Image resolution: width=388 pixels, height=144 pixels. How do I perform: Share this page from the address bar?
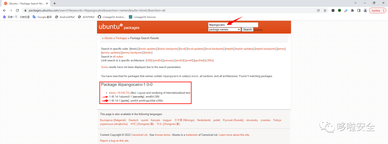318,11
